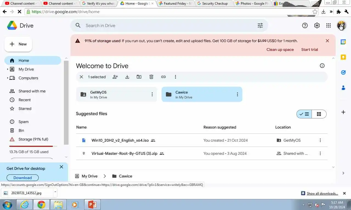Viewport: 351px width, 210px height.
Task: Expand My Drive tree arrow
Action: click(x=7, y=69)
